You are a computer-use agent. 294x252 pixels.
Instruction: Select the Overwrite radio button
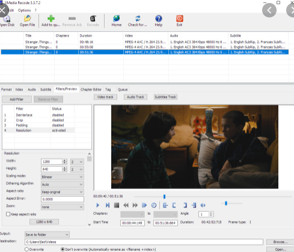(26, 250)
